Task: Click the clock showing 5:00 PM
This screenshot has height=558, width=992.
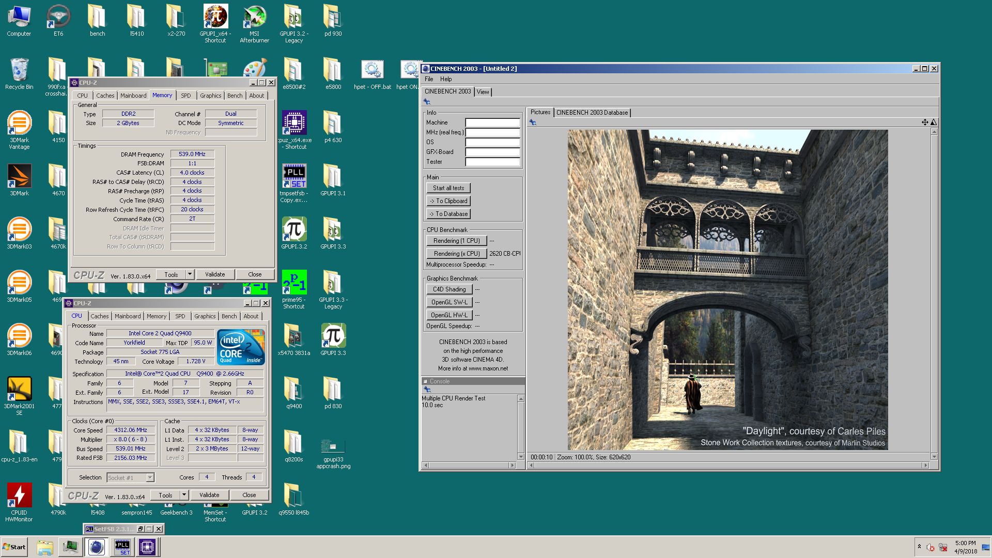Action: [965, 543]
